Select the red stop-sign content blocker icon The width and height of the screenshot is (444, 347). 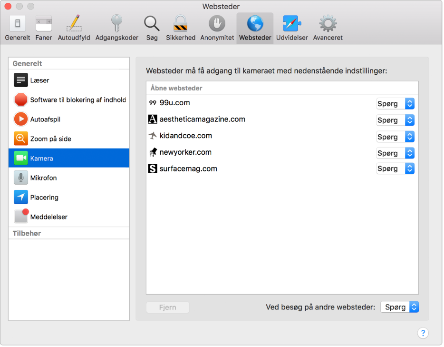click(x=20, y=100)
